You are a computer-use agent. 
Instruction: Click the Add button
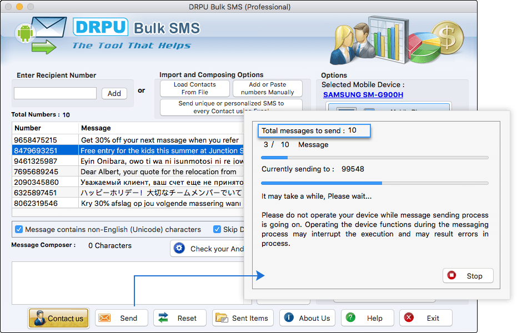114,93
